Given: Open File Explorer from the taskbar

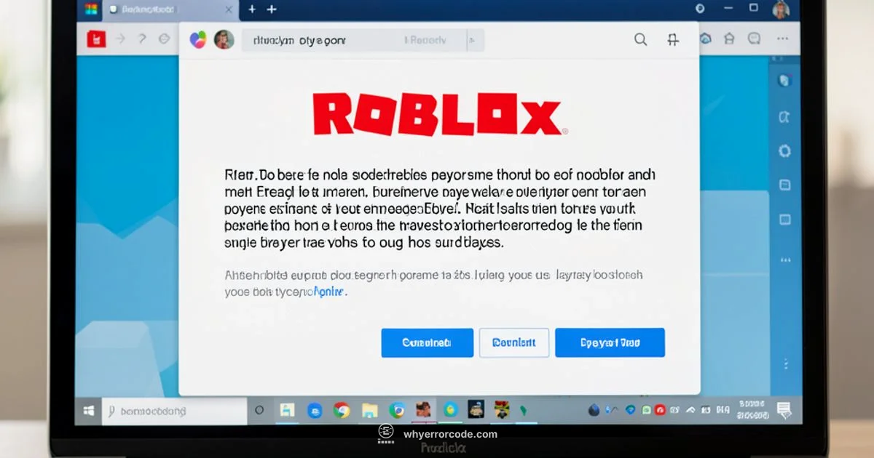Looking at the screenshot, I should click(369, 411).
